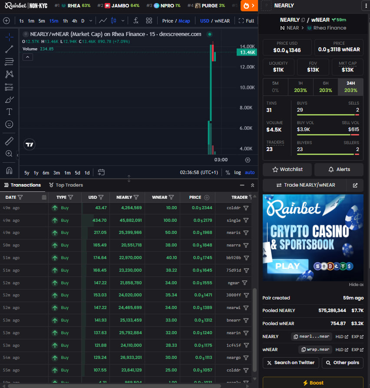Toggle Mcap view on chart
The image size is (370, 388).
click(184, 21)
